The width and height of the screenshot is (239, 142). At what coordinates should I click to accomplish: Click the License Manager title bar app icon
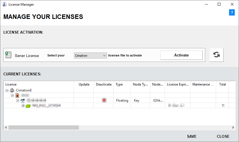5,4
